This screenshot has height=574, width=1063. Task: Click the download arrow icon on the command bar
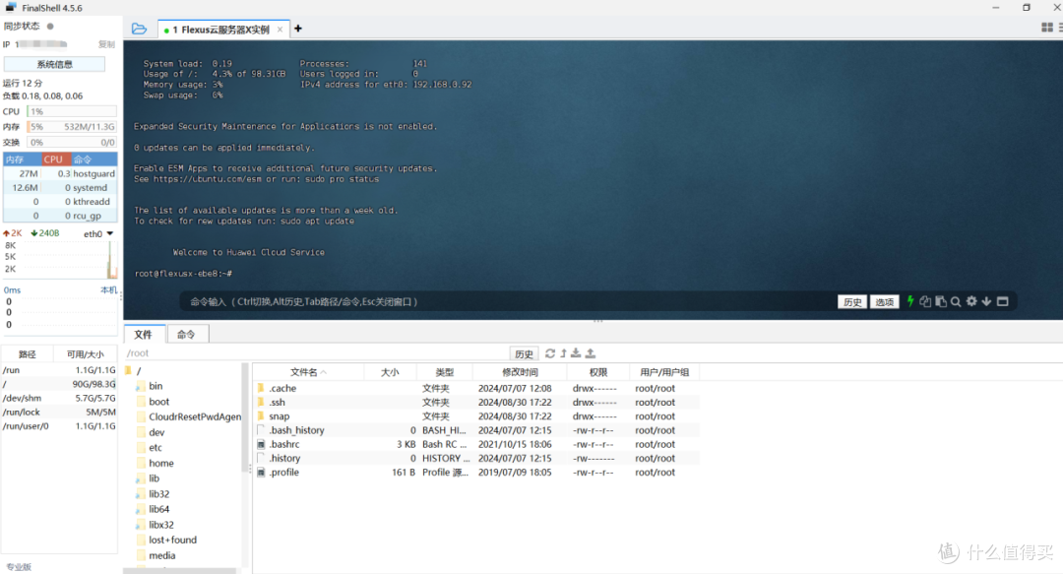coord(986,300)
